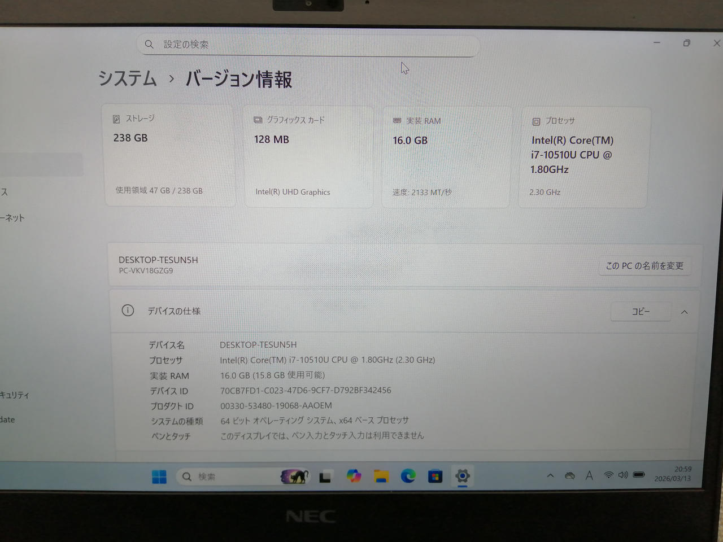Collapse the デバイスの仕様 section
The image size is (723, 542).
[x=684, y=312]
